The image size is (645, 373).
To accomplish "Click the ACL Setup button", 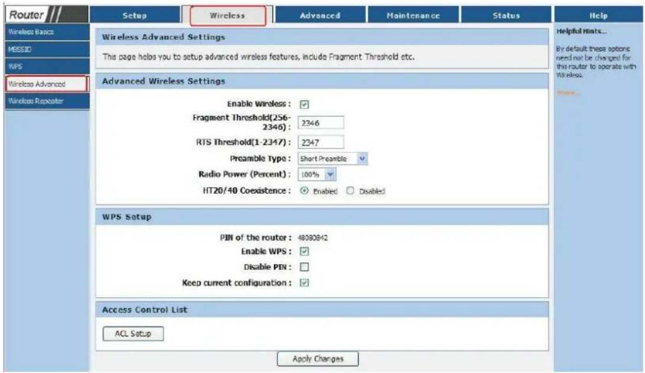I will 133,334.
